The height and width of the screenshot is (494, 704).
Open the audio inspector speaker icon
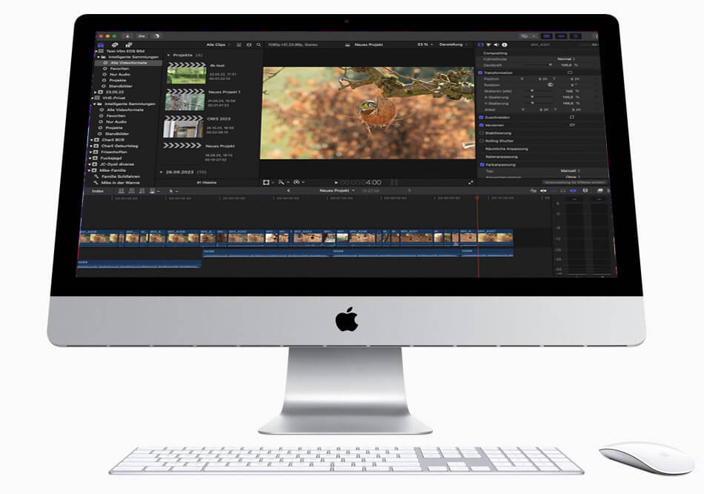point(497,44)
